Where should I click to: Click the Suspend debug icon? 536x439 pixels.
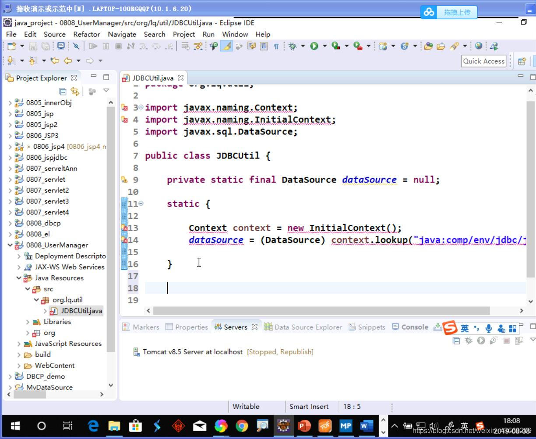pyautogui.click(x=106, y=46)
